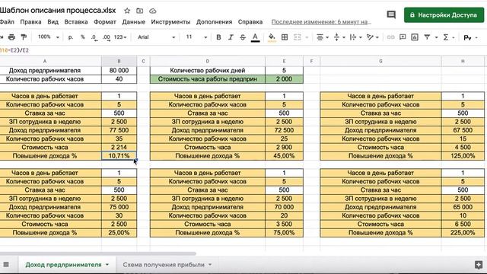Select column G header
The height and width of the screenshot is (274, 487).
point(380,61)
